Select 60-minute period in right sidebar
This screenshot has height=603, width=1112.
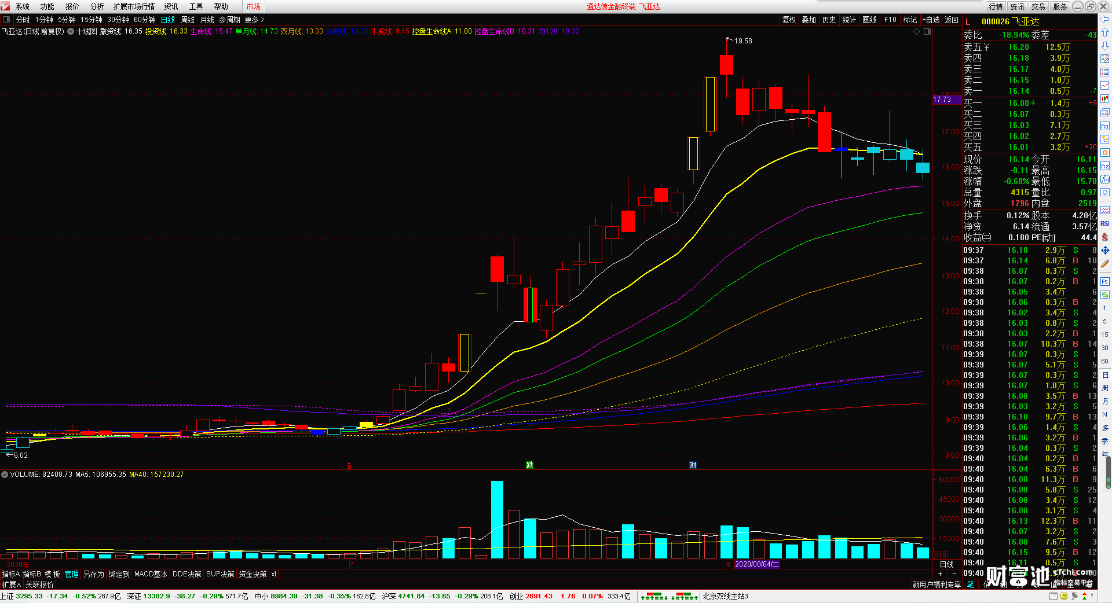[1104, 361]
